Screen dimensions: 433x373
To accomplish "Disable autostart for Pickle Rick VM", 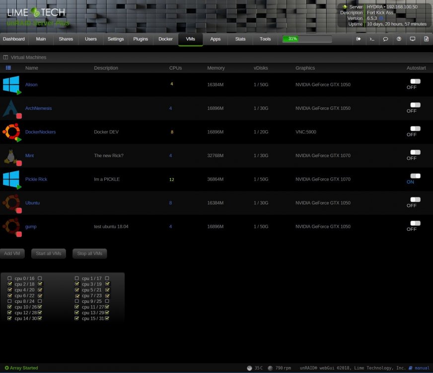I will pyautogui.click(x=415, y=176).
